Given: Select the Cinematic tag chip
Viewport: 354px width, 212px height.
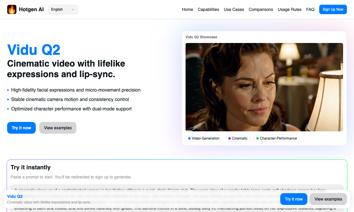Looking at the screenshot, I should [x=238, y=138].
